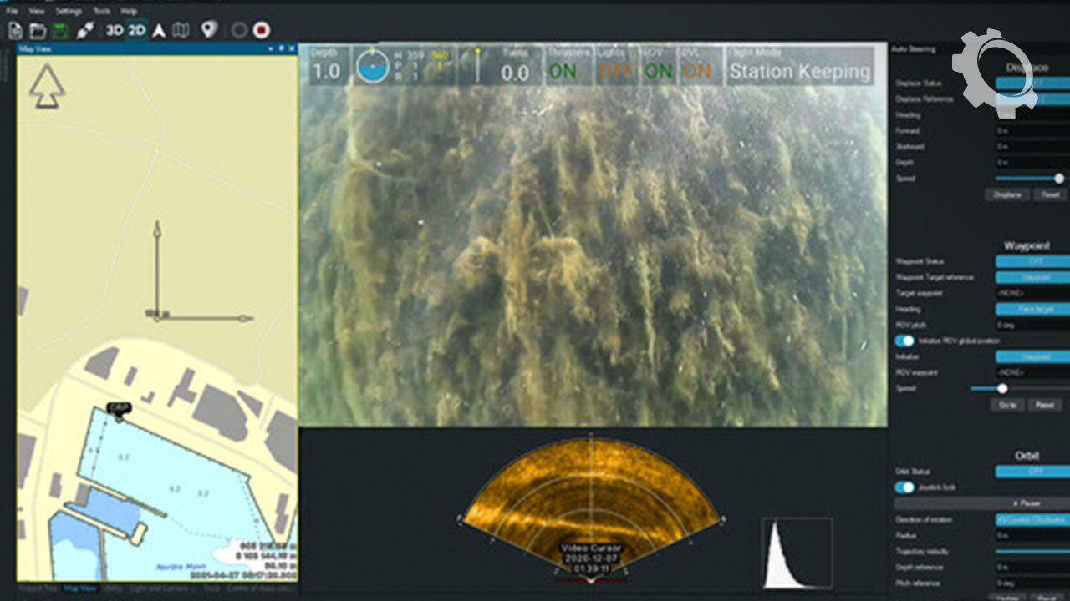Screen dimensions: 1070x601
Task: Click the location pin marker icon
Action: point(208,31)
